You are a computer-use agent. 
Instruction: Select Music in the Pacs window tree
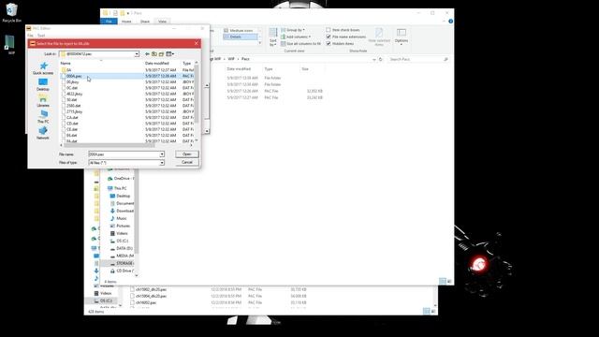tap(119, 218)
